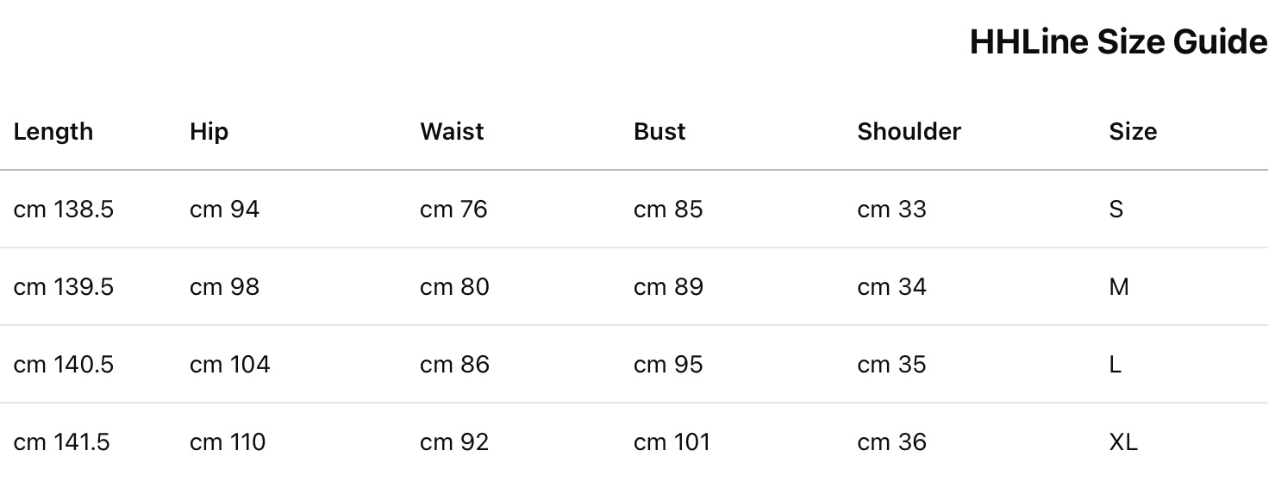
Task: Click the shoulder value cm 36
Action: 891,442
